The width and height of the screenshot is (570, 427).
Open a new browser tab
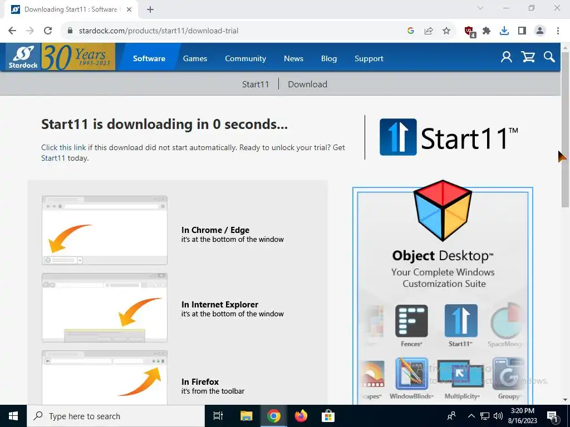(x=150, y=9)
